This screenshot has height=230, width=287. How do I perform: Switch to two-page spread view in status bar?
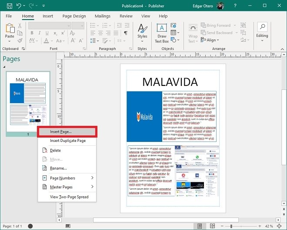tap(212, 226)
